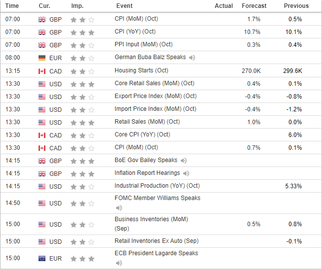Click the Imp. column header
This screenshot has width=322, height=269.
(77, 6)
